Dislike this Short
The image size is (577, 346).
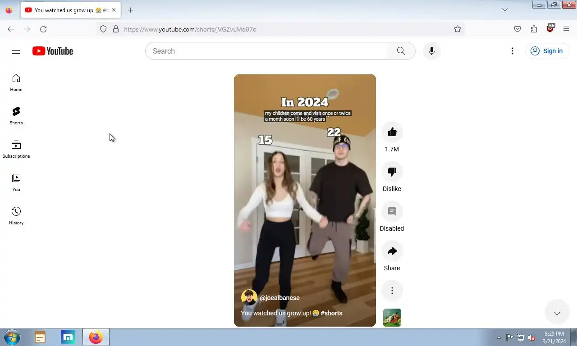[x=392, y=172]
